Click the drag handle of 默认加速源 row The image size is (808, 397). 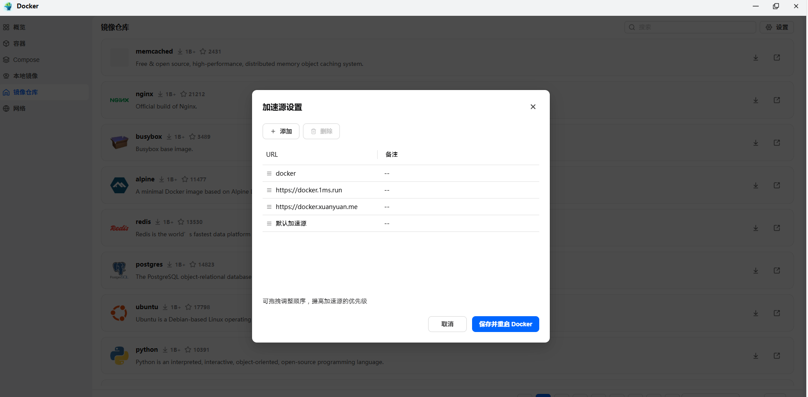[269, 224]
